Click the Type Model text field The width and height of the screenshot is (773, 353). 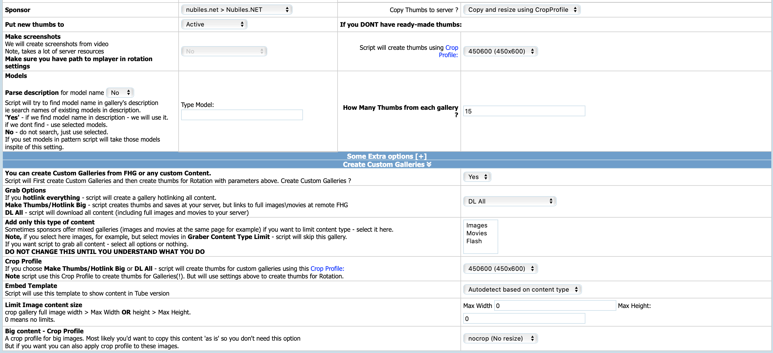tap(242, 115)
